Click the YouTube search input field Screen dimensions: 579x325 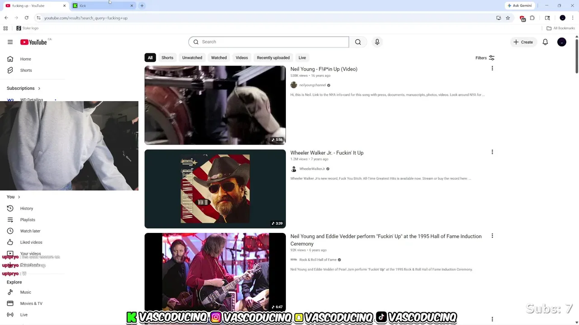(x=269, y=42)
